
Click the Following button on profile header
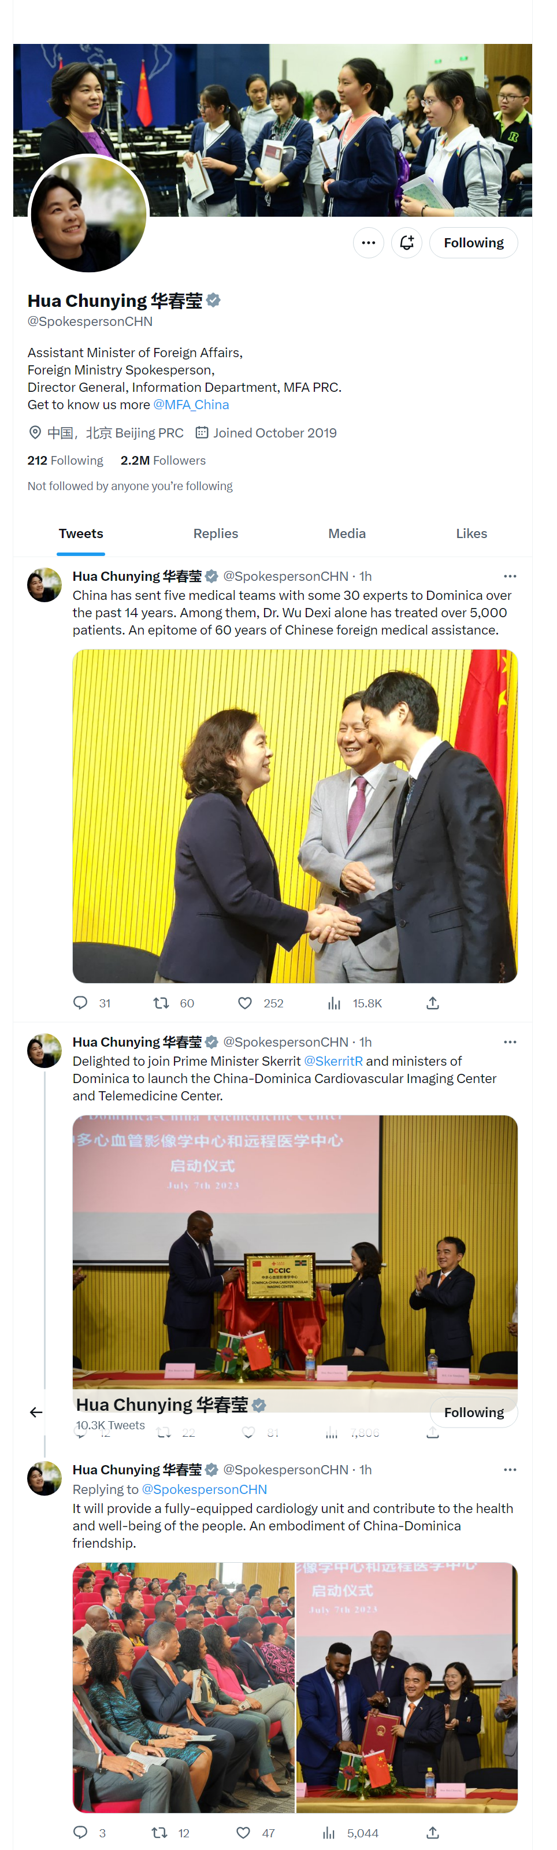(x=473, y=243)
